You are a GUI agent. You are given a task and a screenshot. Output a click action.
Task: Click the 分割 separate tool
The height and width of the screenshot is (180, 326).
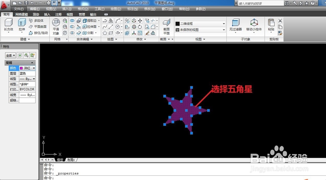coord(88,33)
